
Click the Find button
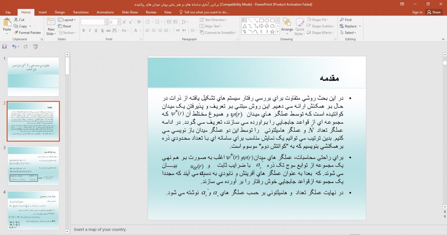click(346, 20)
